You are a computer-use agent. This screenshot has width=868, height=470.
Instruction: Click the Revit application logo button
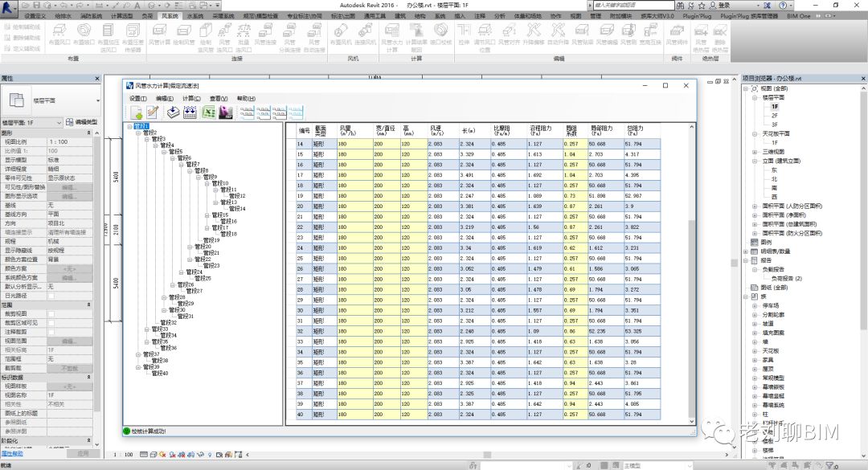point(8,6)
